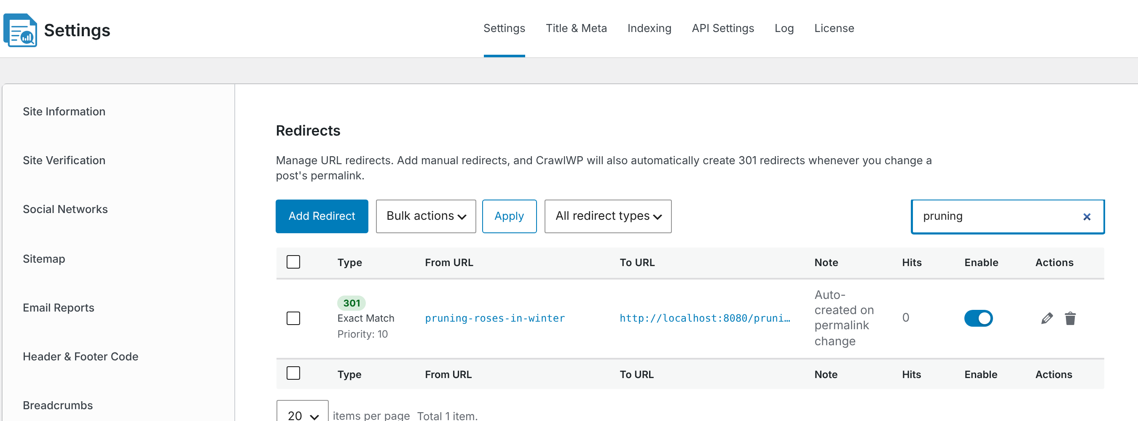
Task: Click the top From URL column header
Action: [x=449, y=263]
